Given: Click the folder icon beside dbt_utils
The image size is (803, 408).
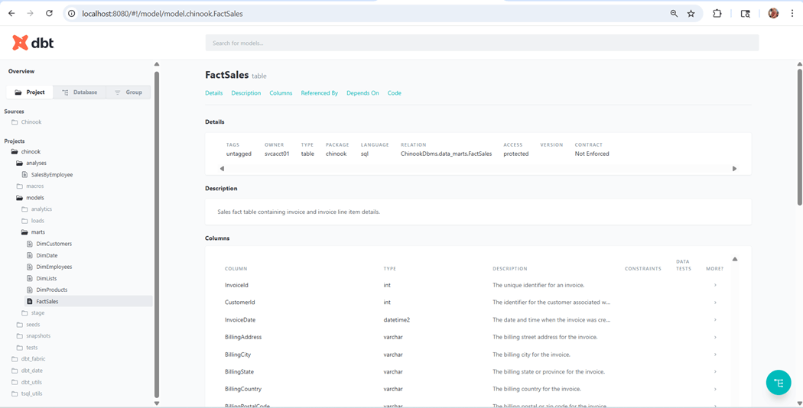Looking at the screenshot, I should coord(15,382).
